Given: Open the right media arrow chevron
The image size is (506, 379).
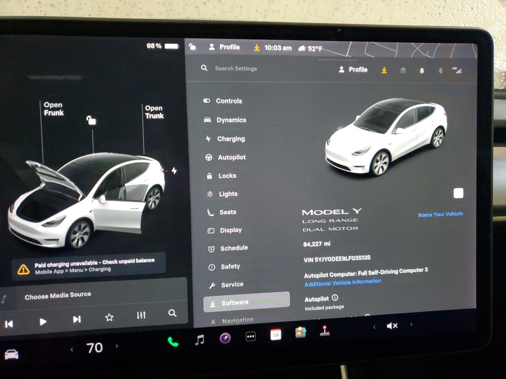Looking at the screenshot, I should [411, 325].
